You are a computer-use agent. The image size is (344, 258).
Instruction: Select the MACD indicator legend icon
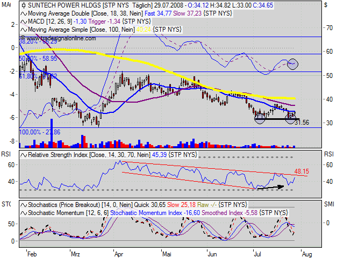[23, 20]
